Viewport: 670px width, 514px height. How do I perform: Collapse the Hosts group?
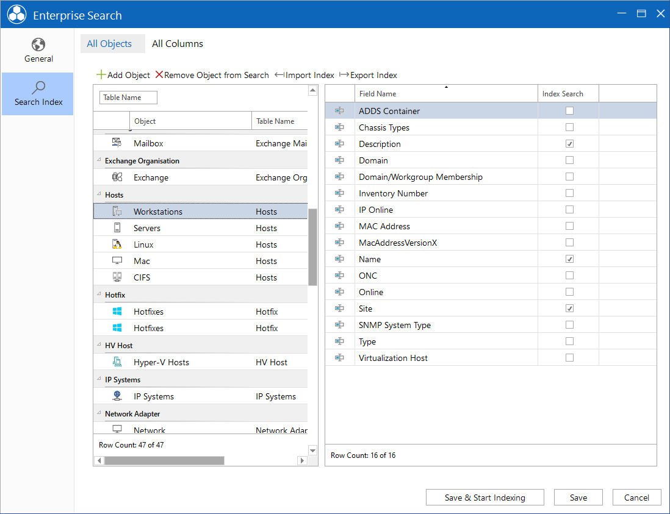tap(99, 195)
